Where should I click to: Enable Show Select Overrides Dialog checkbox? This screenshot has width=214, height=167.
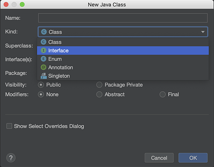point(9,126)
